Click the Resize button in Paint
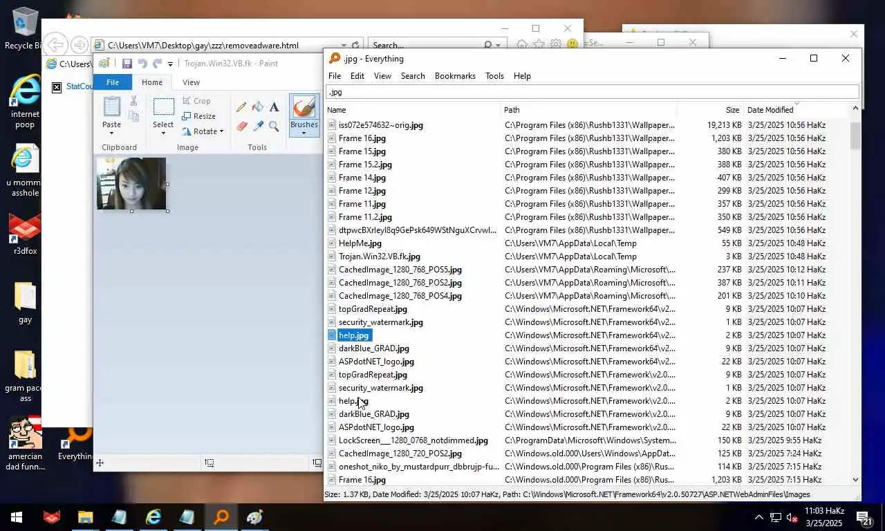The height and width of the screenshot is (531, 885). coord(199,116)
